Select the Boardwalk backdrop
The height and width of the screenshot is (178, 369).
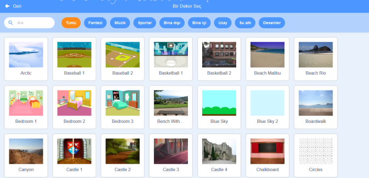tap(315, 107)
